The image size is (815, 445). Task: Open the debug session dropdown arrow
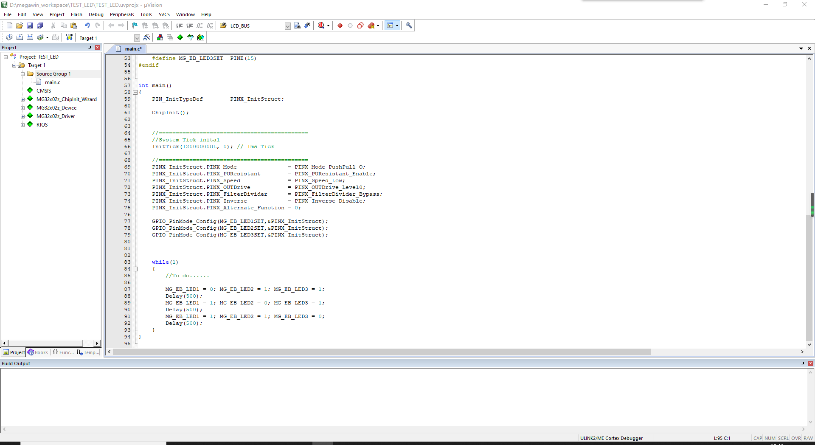click(328, 25)
